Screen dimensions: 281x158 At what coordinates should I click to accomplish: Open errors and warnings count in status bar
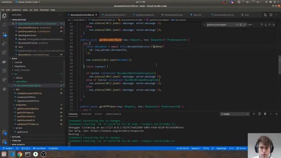(x=26, y=148)
